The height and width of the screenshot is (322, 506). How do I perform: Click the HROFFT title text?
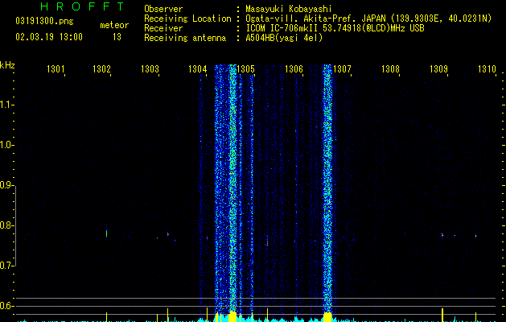click(82, 6)
